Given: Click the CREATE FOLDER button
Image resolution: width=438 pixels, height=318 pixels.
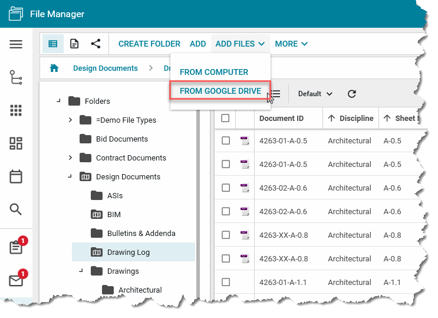Looking at the screenshot, I should click(149, 44).
